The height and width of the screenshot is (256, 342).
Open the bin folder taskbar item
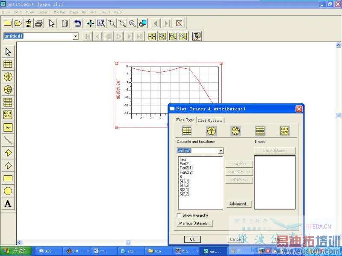pyautogui.click(x=158, y=251)
